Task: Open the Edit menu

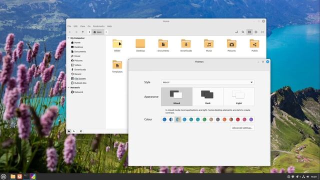Action: point(75,26)
